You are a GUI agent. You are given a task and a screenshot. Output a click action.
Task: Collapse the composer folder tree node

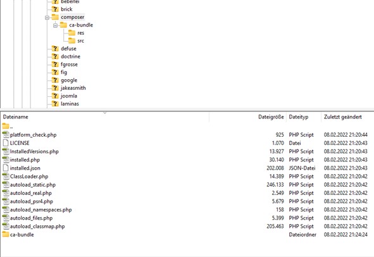[x=47, y=18]
